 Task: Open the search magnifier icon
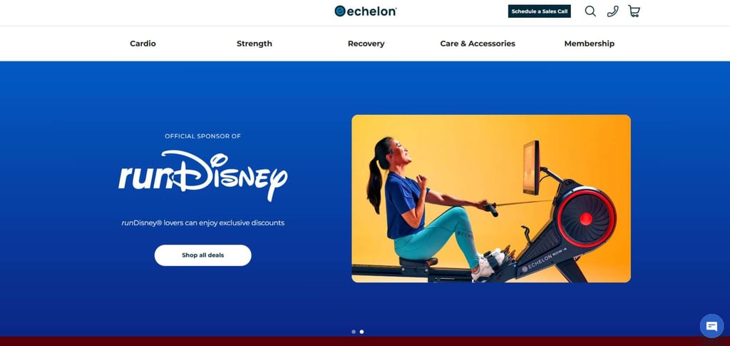tap(590, 11)
